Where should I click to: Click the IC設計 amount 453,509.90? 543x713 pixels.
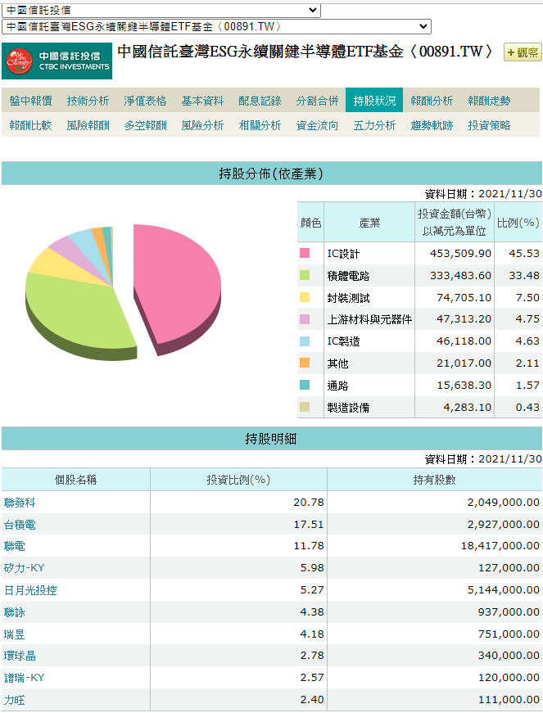pos(460,253)
